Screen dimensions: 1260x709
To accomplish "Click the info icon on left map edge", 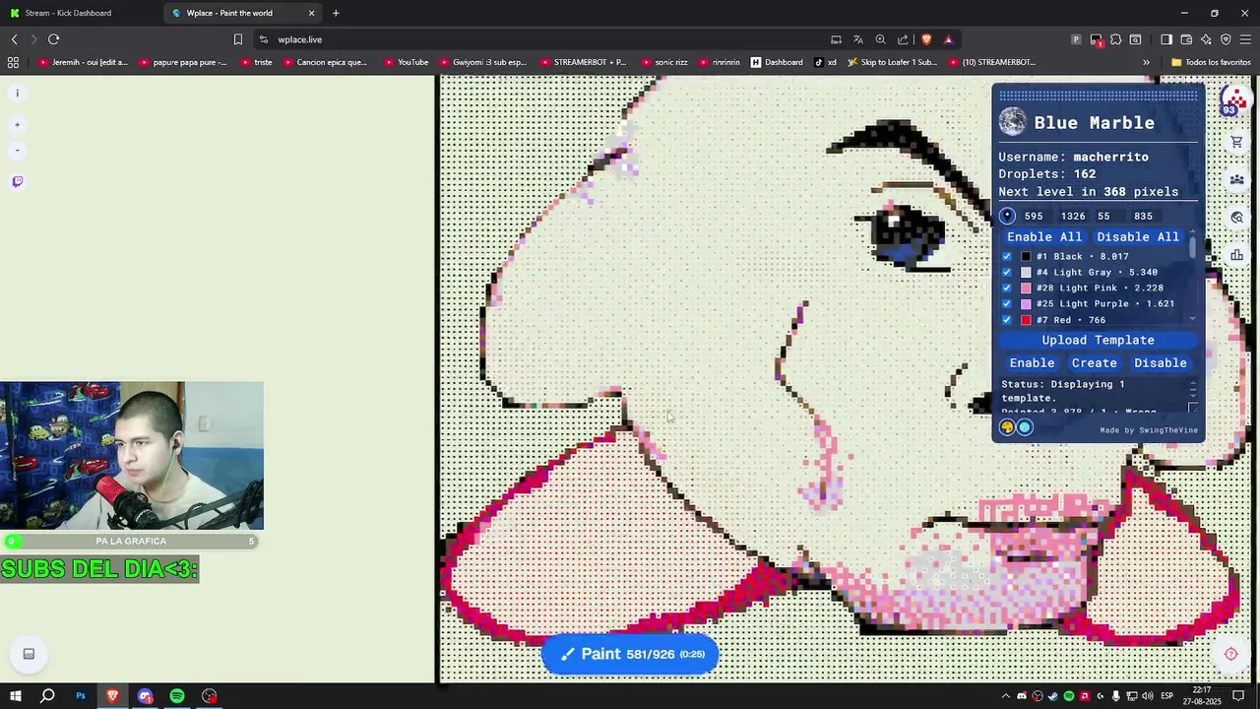I will pyautogui.click(x=17, y=94).
